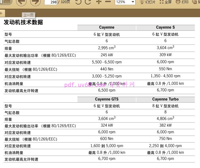
Task: Print the document (打印)
Action: coord(182,2)
